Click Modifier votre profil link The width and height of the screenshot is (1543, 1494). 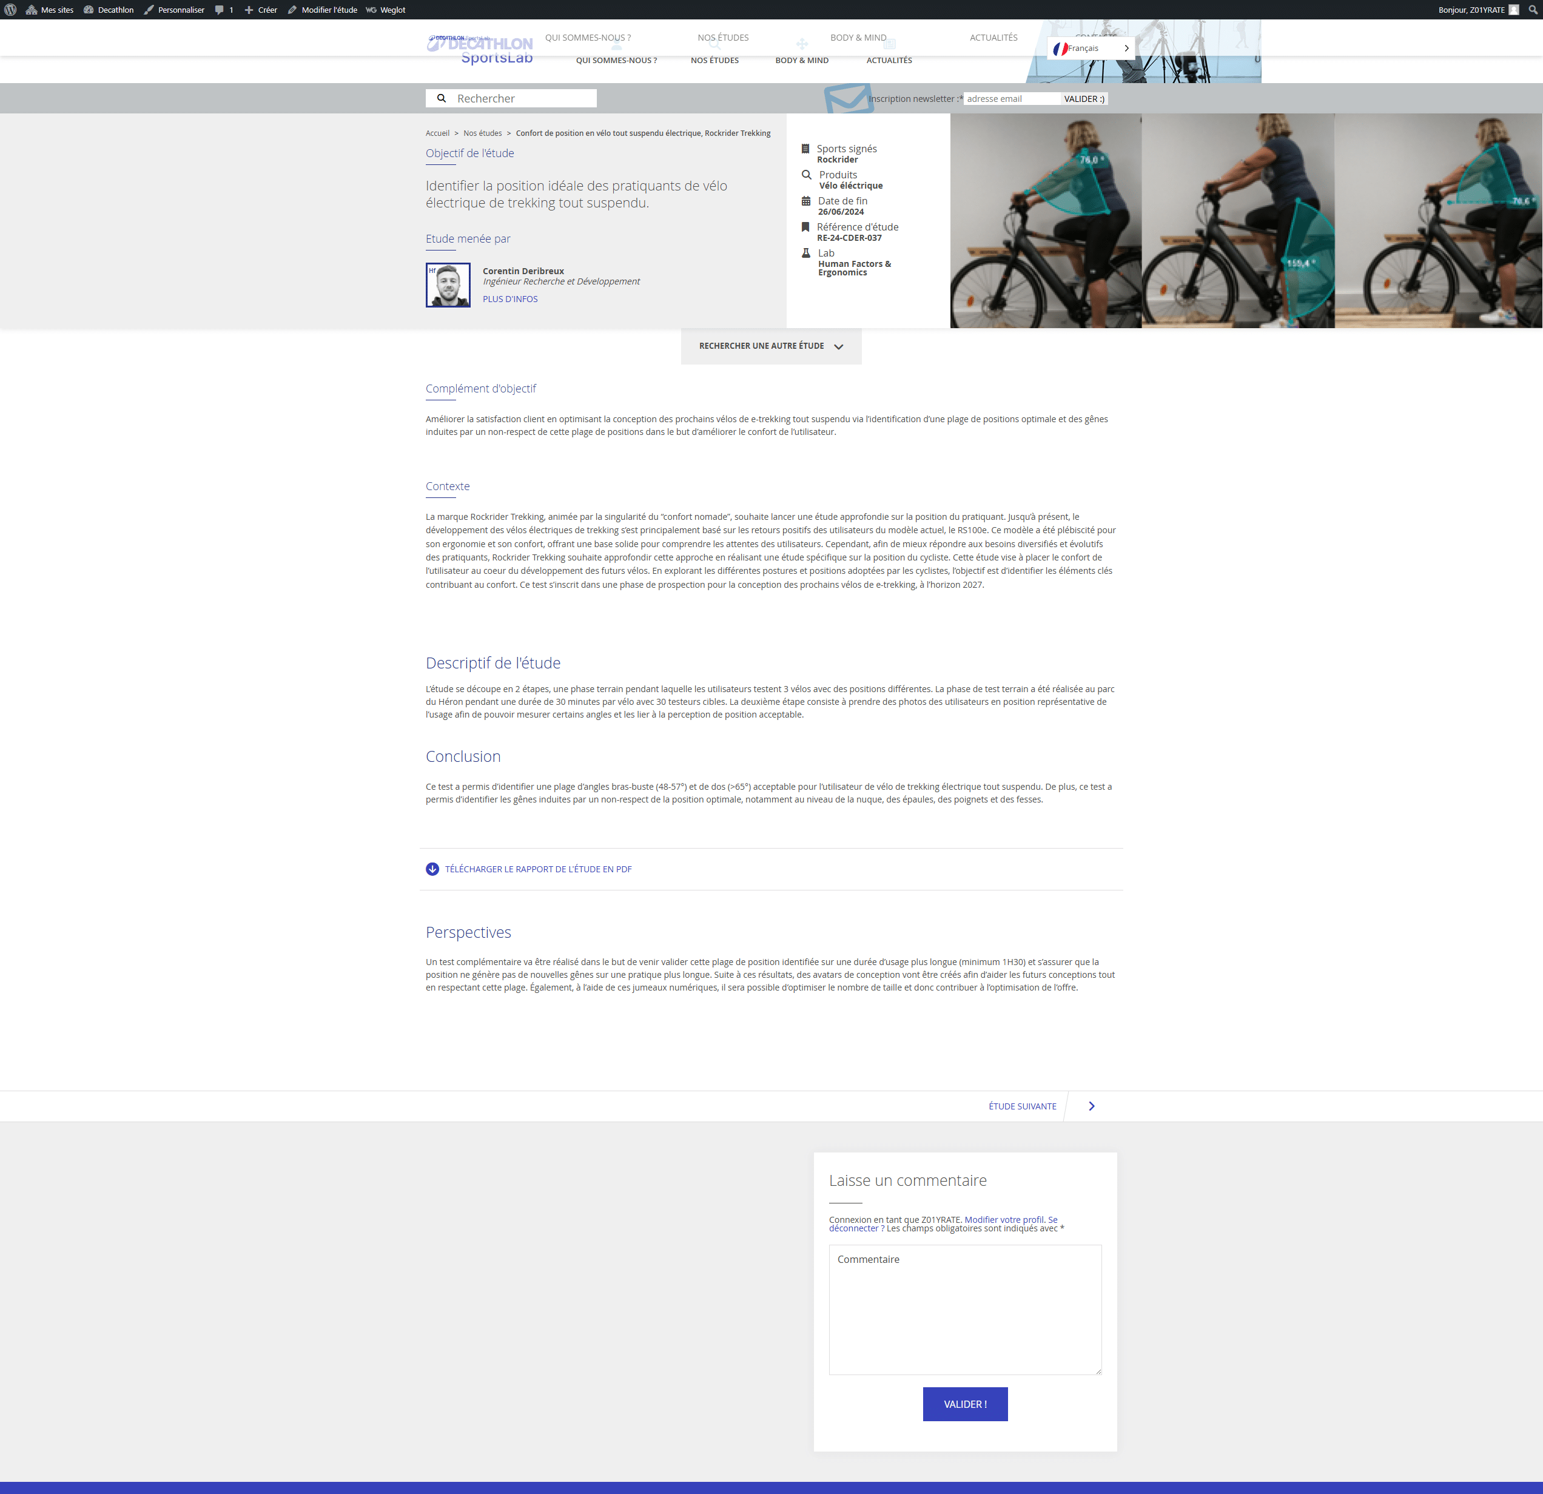1004,1219
